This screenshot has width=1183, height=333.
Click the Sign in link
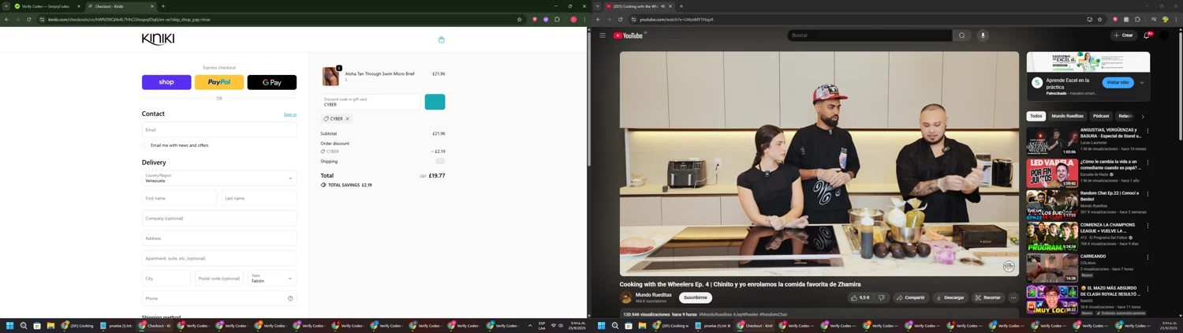pyautogui.click(x=290, y=114)
